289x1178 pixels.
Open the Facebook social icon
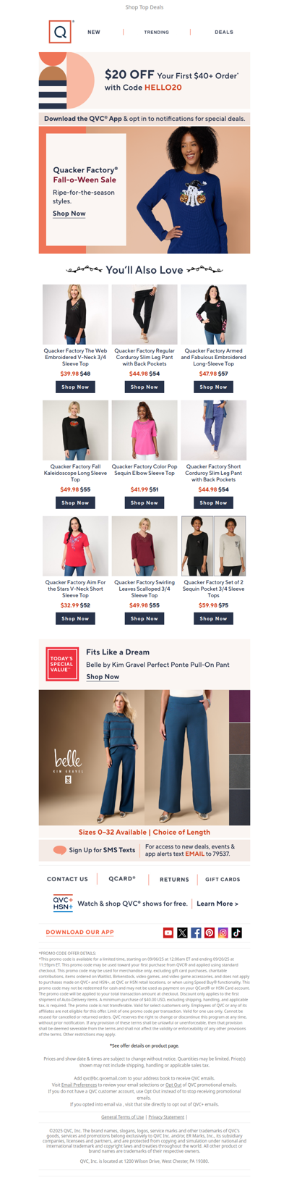196,933
